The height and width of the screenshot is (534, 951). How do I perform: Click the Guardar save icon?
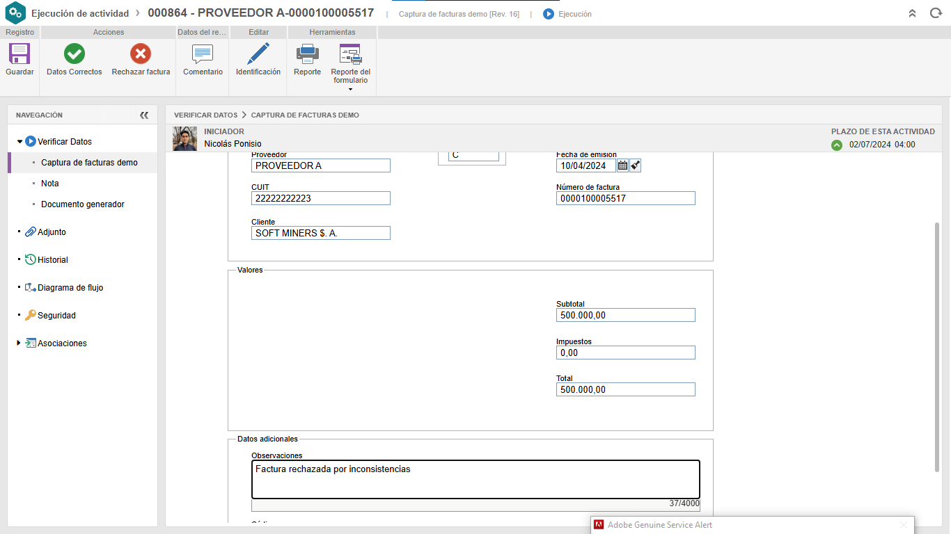[19, 54]
